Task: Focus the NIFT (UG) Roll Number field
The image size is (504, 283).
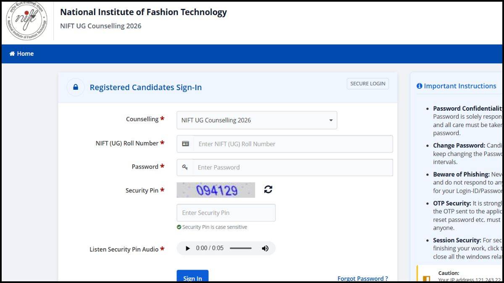Action: (285, 144)
